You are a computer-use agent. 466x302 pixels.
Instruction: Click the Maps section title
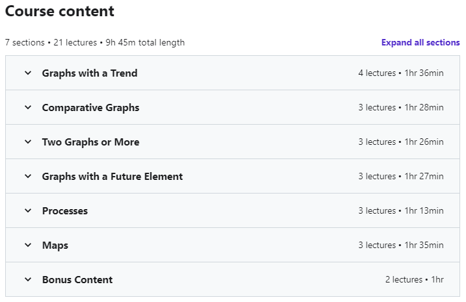click(55, 245)
